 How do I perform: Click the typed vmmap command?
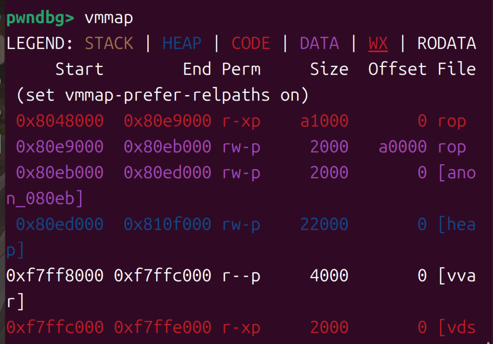click(109, 18)
